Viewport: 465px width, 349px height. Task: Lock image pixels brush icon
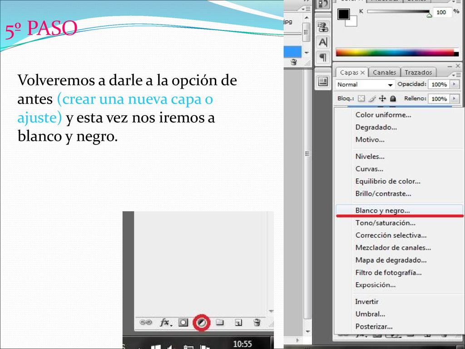(x=372, y=99)
